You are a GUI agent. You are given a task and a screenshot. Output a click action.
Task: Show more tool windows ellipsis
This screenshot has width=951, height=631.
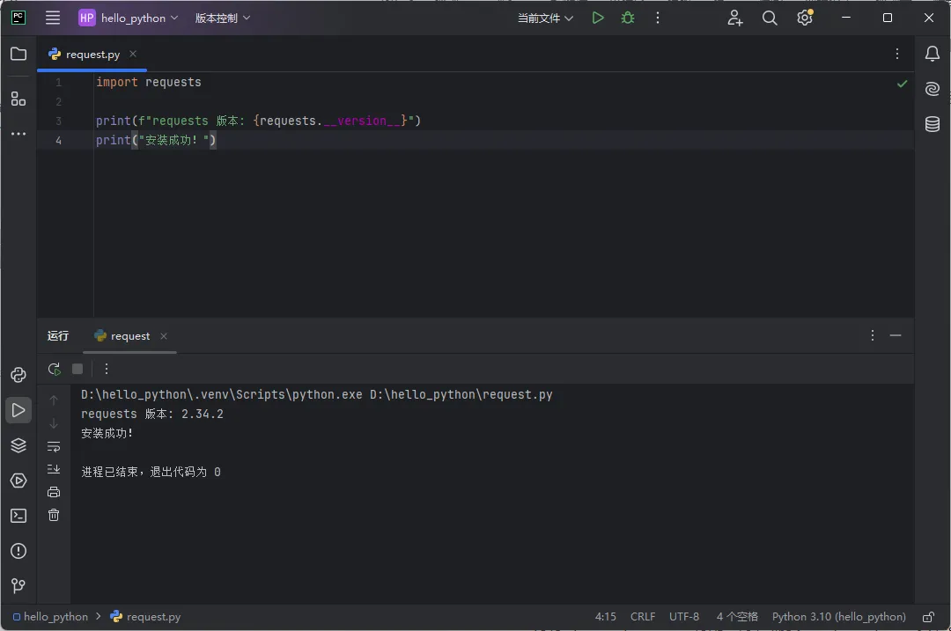click(x=18, y=134)
